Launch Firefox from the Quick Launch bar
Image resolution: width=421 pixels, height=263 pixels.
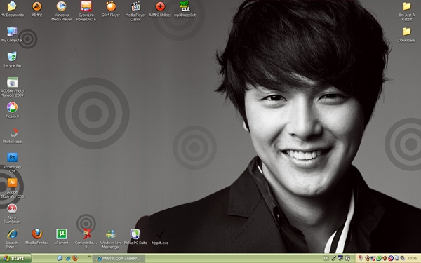pos(75,258)
